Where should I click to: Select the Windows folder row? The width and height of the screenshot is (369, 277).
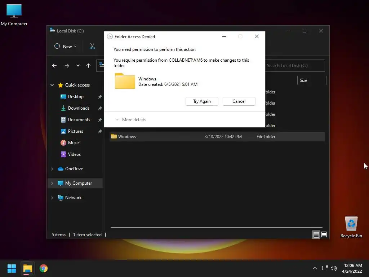click(x=217, y=137)
